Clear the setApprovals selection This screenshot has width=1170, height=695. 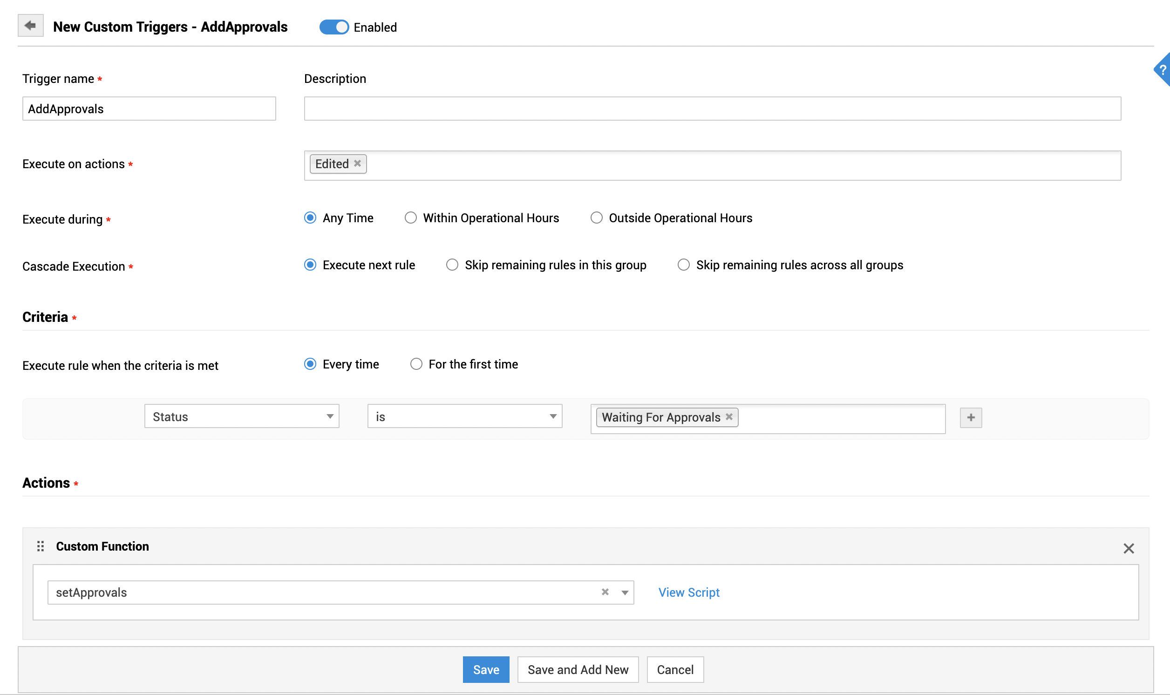605,592
